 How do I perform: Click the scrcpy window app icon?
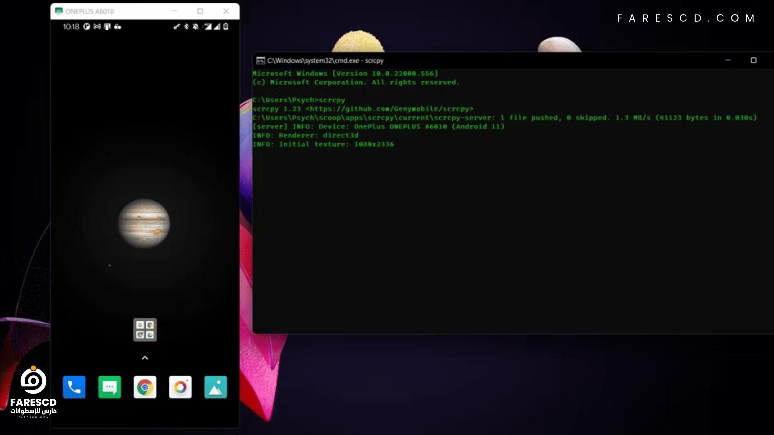(x=59, y=11)
